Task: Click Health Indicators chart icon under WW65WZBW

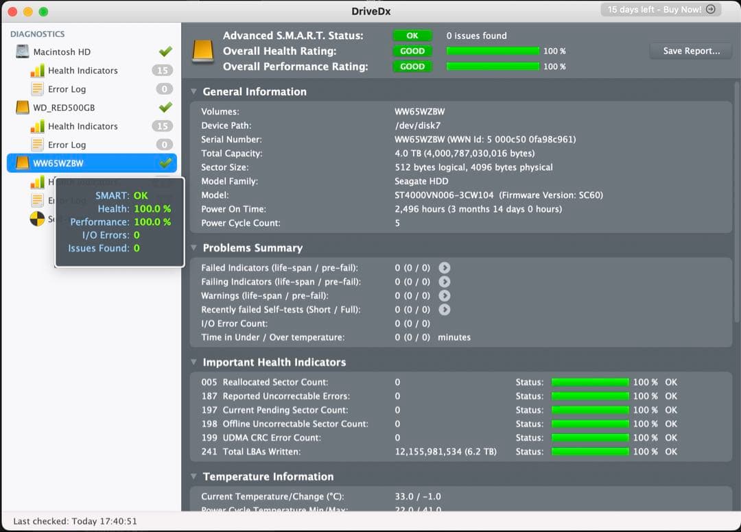Action: (x=37, y=182)
